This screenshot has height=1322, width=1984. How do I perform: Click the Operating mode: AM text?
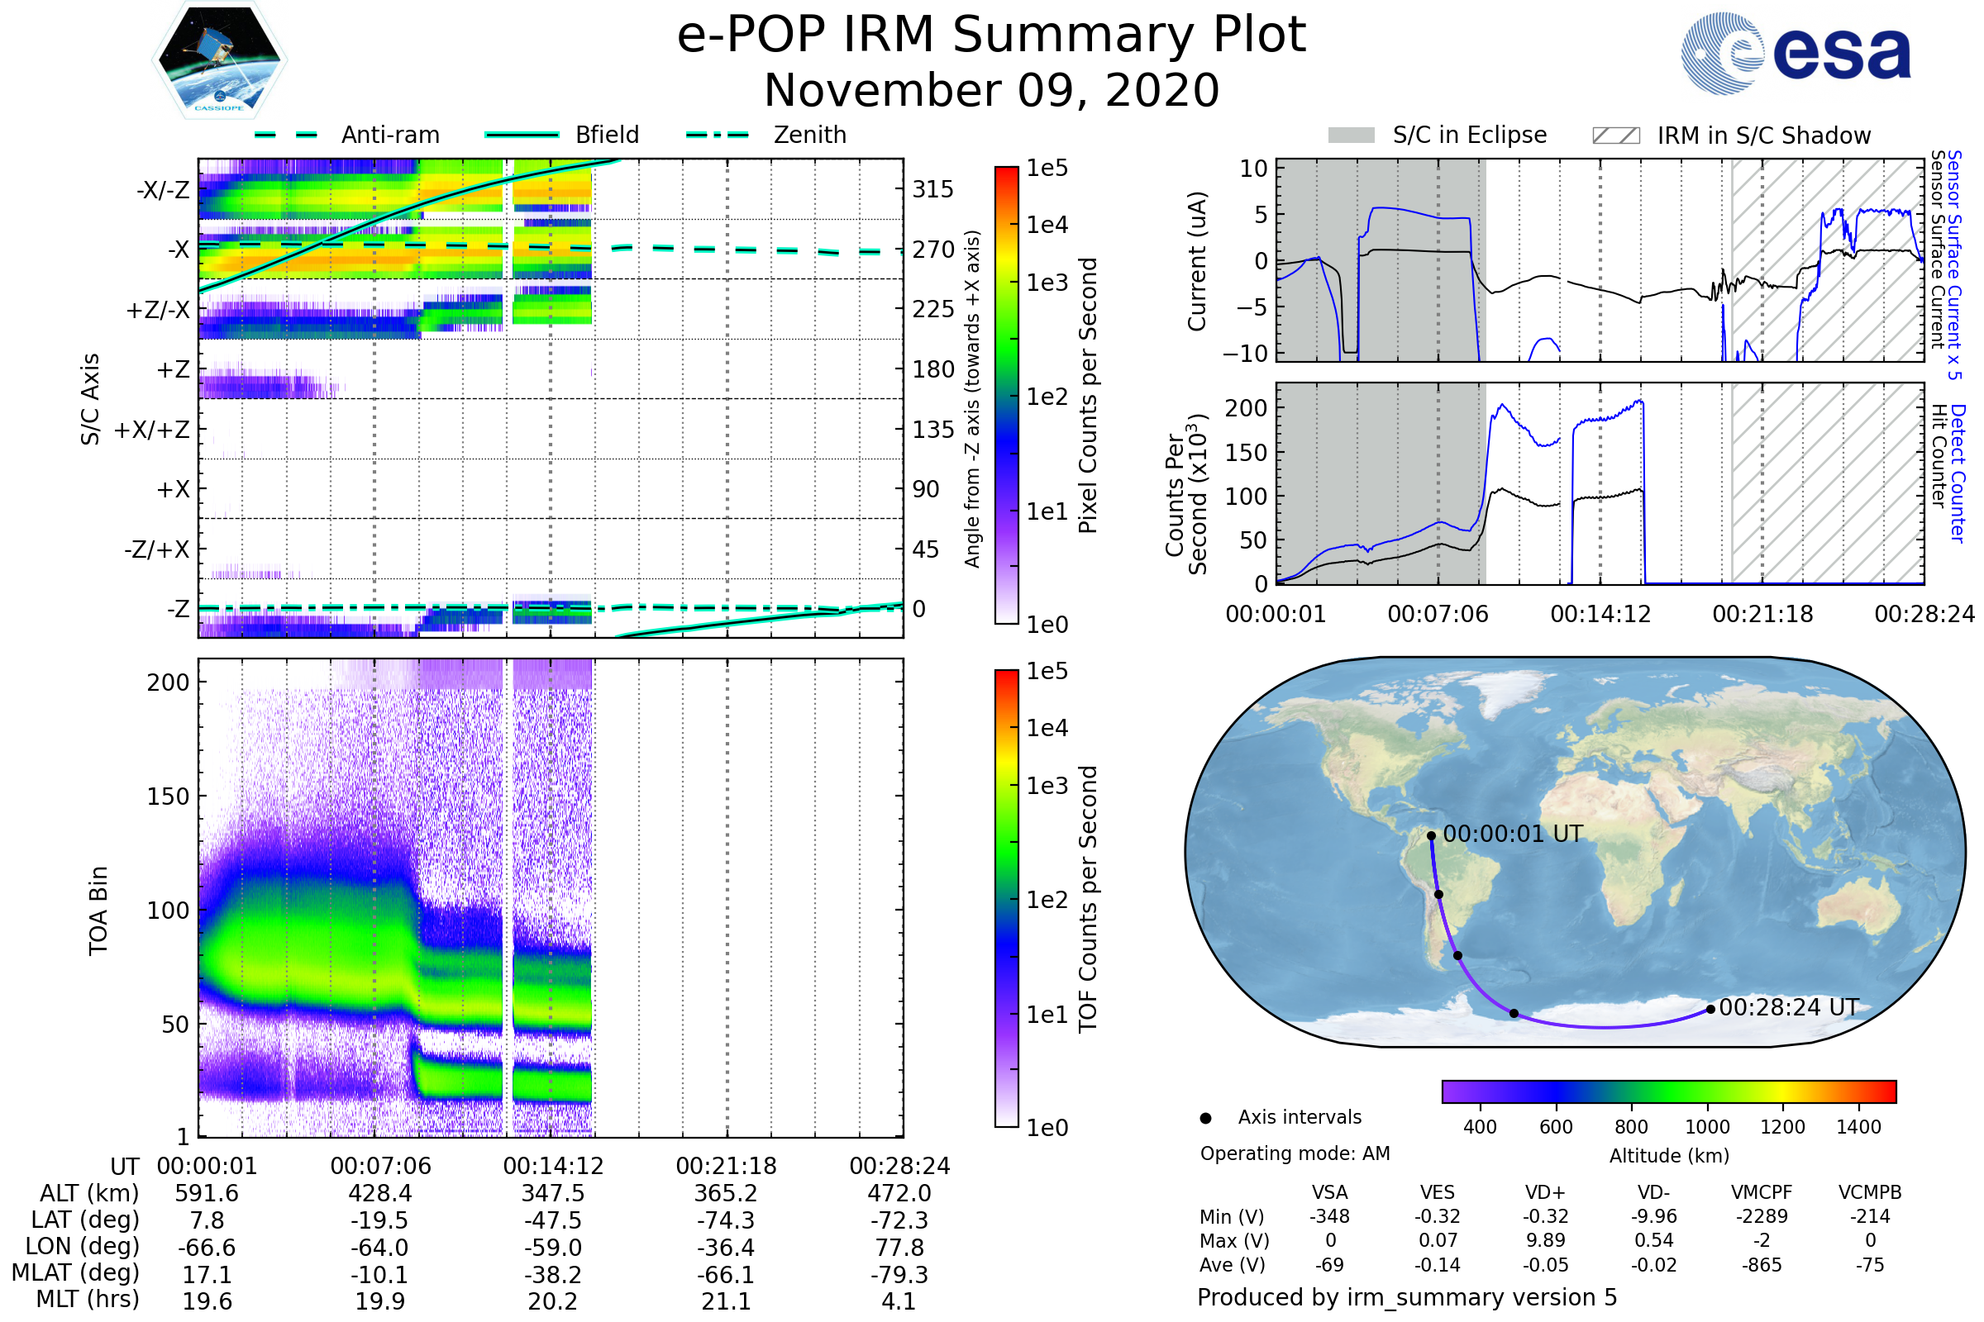point(1295,1153)
